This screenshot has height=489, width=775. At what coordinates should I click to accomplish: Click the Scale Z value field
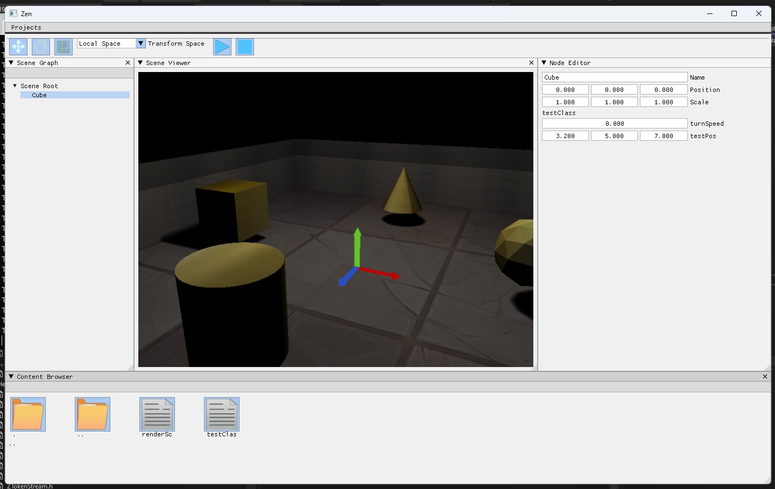pos(664,102)
